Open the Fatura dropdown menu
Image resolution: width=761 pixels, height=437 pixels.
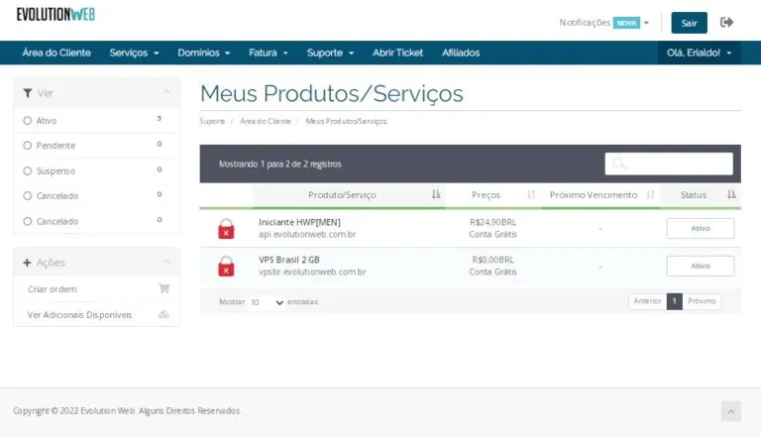pos(268,53)
